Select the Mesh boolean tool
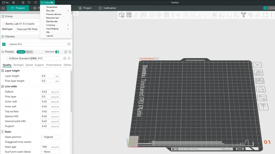 (x=214, y=15)
